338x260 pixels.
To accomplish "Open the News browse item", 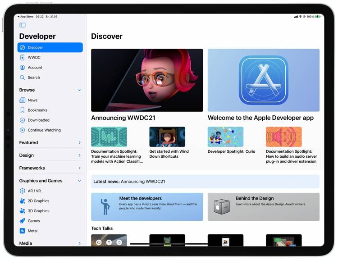I will click(50, 100).
